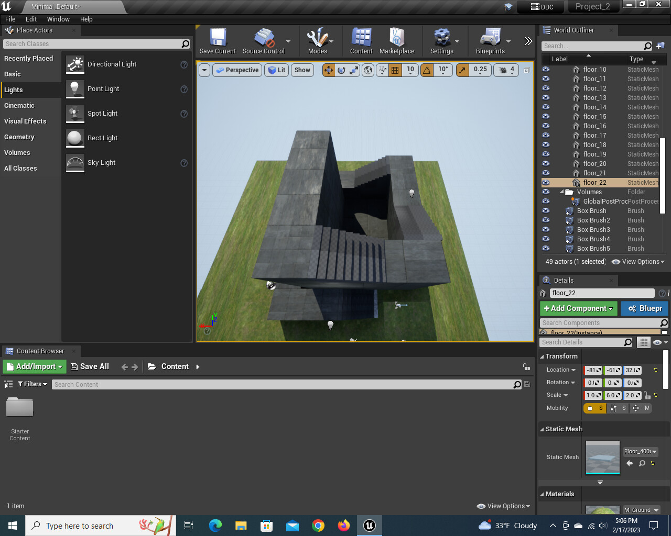Screen dimensions: 671x536
Task: Click the Source Control toolbar icon
Action: coord(263,41)
